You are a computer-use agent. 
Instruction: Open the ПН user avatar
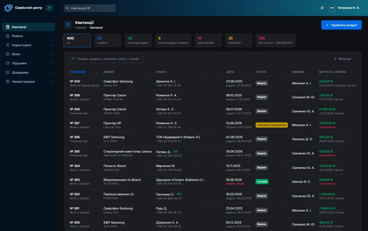click(332, 8)
